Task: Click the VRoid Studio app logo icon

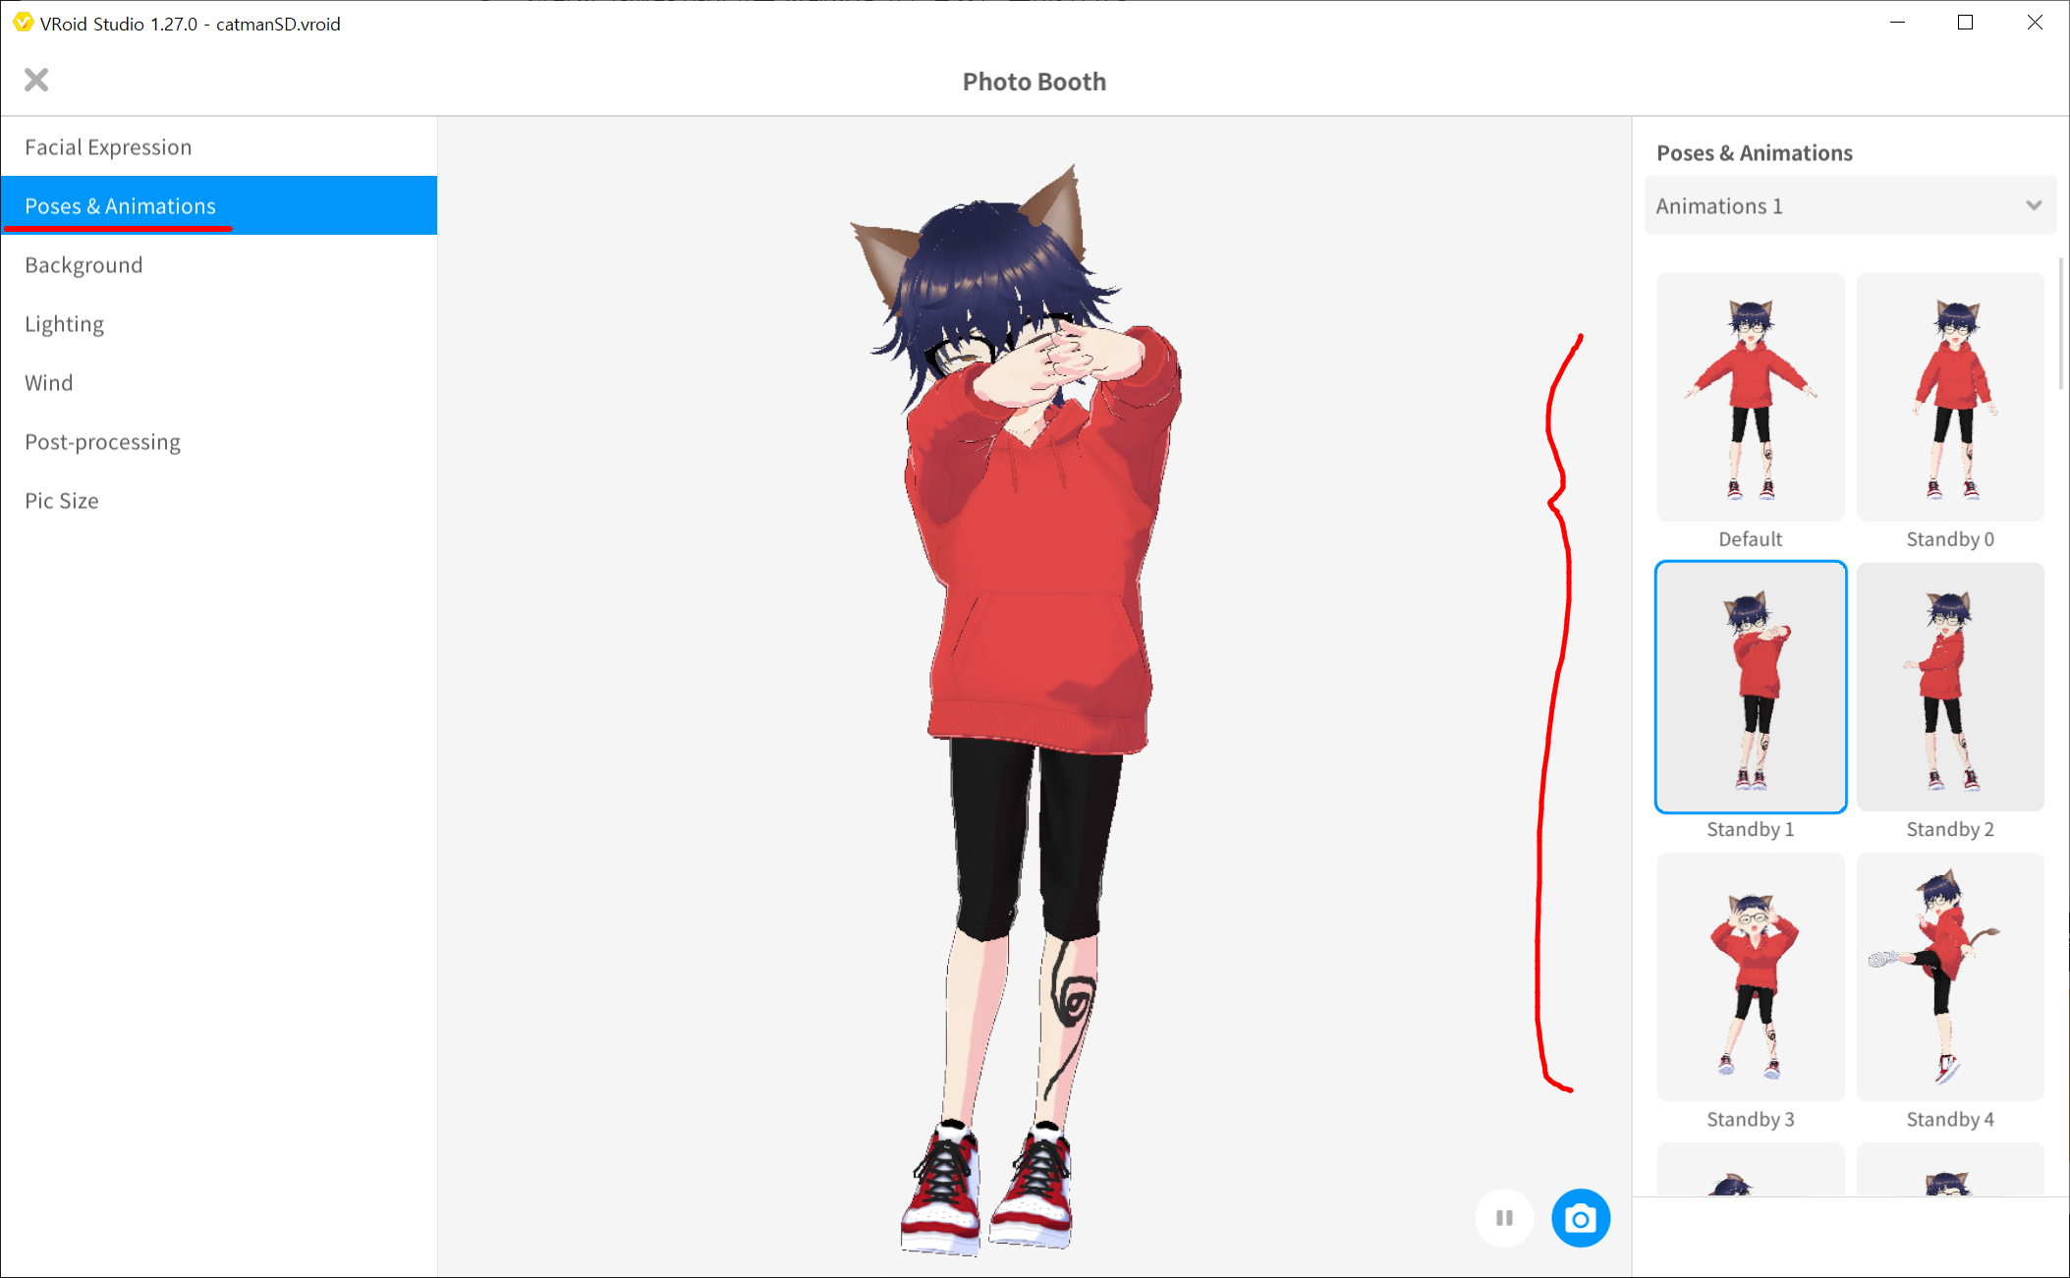Action: point(22,23)
